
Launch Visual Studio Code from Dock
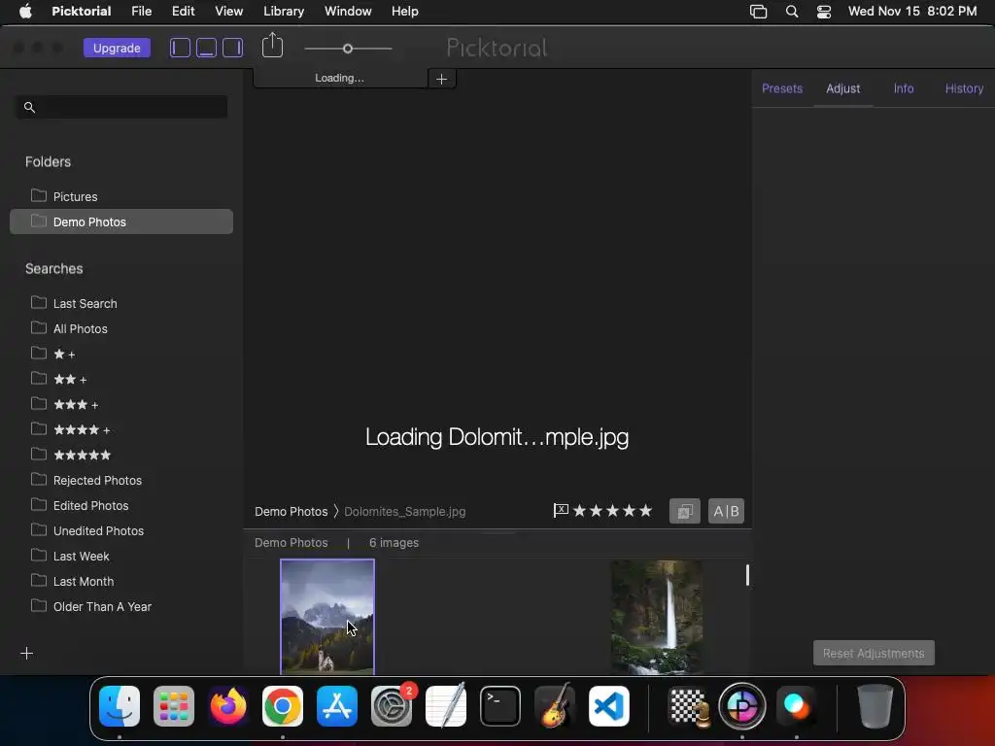[609, 706]
